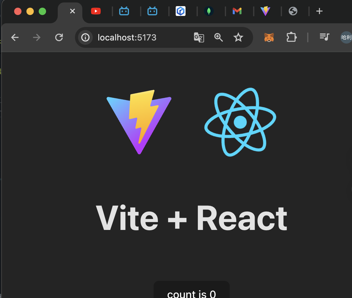Switch to the second Bilibili tab

tap(152, 11)
